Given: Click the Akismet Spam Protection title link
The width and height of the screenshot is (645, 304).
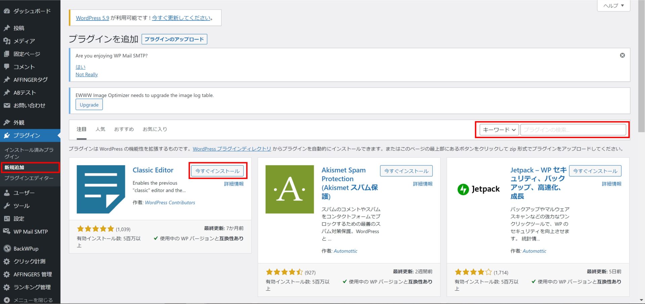Looking at the screenshot, I should [x=349, y=183].
